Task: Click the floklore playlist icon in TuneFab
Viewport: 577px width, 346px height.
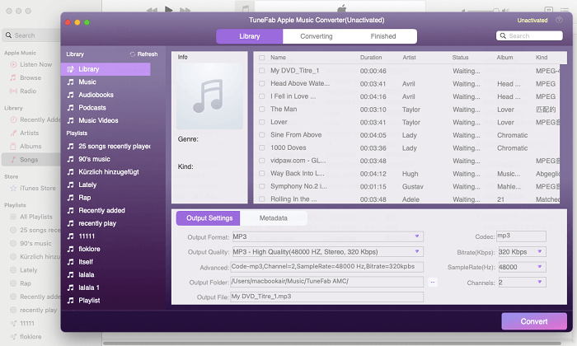Action: pos(70,250)
